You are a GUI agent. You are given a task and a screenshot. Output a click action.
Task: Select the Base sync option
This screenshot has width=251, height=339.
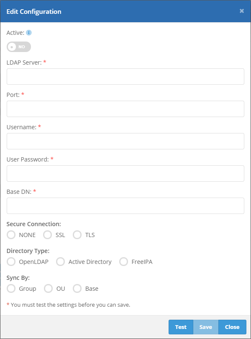(77, 289)
